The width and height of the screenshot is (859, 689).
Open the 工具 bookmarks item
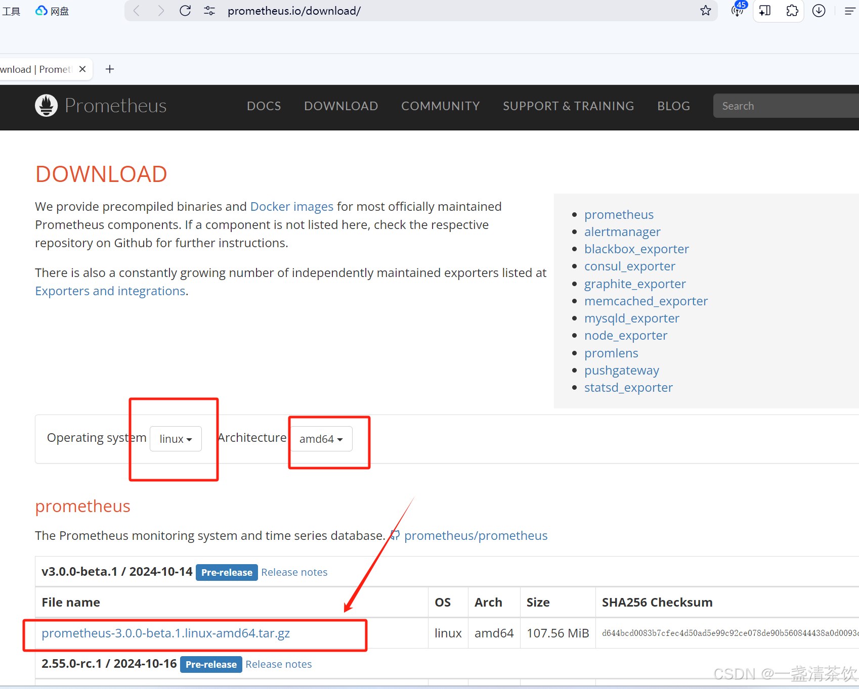tap(11, 11)
